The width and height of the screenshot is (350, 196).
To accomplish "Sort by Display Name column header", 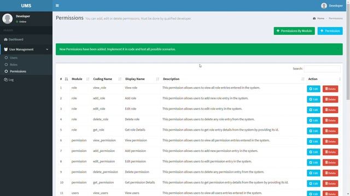I will click(142, 79).
